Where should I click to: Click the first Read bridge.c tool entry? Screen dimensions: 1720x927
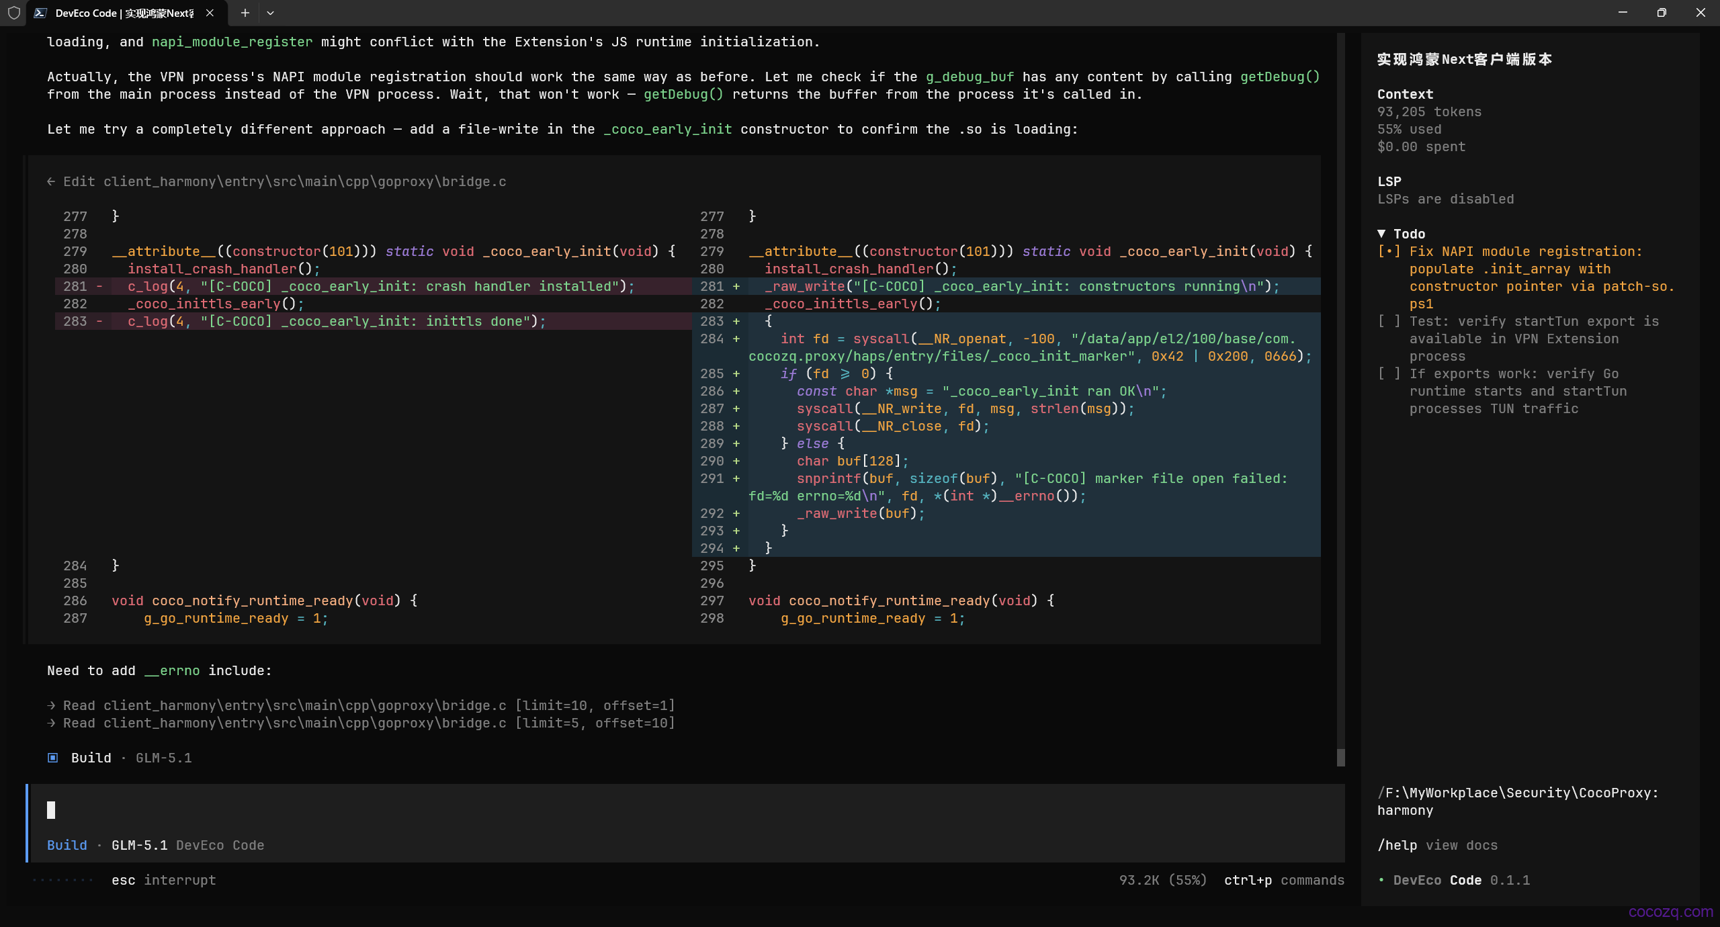click(x=361, y=705)
